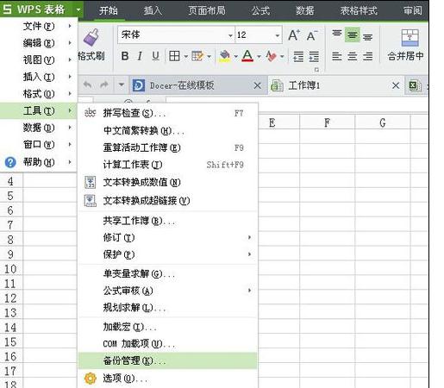Viewport: 444px width, 388px height.
Task: Increase font size with the larger A icon
Action: click(x=294, y=35)
